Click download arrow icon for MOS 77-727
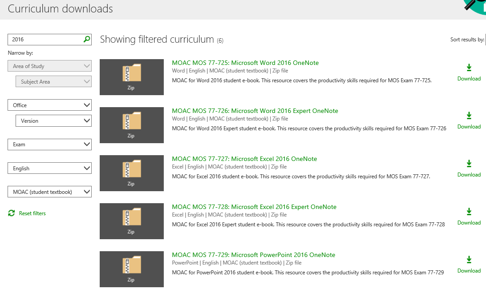486x289 pixels. click(x=469, y=164)
